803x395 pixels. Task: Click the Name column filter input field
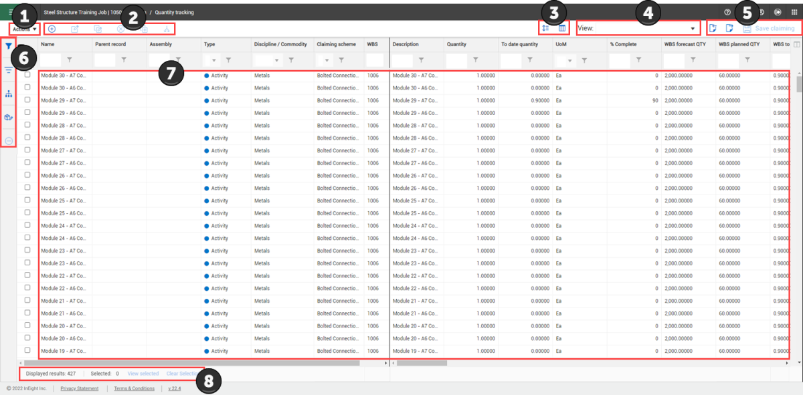click(51, 60)
